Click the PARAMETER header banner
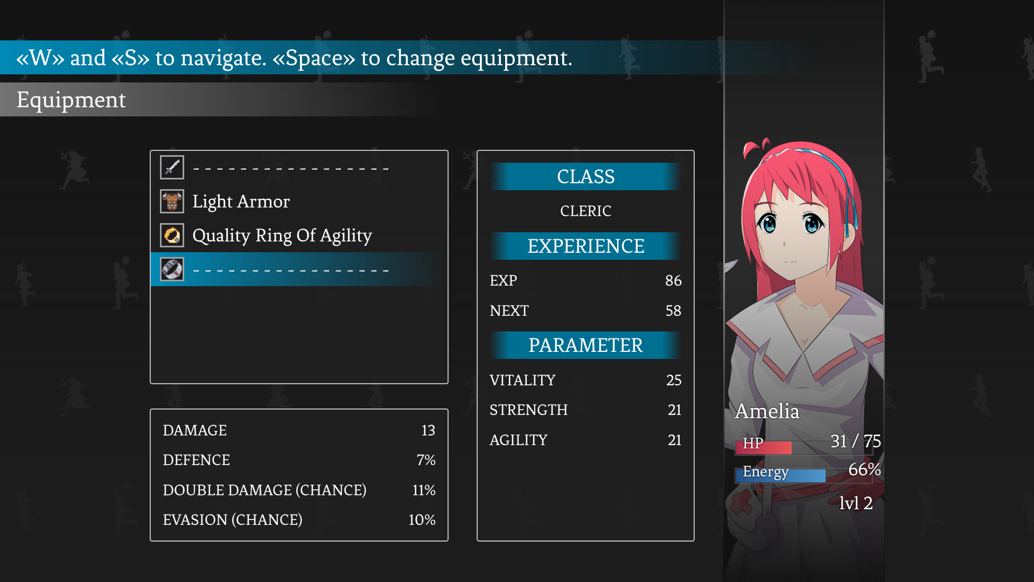 coord(585,345)
